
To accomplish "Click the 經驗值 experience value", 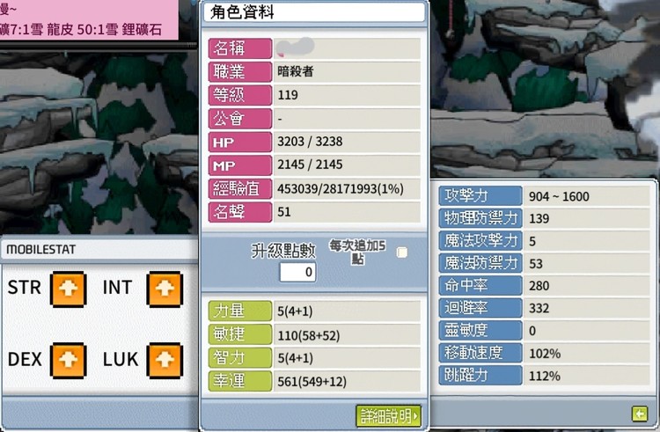I will [340, 189].
